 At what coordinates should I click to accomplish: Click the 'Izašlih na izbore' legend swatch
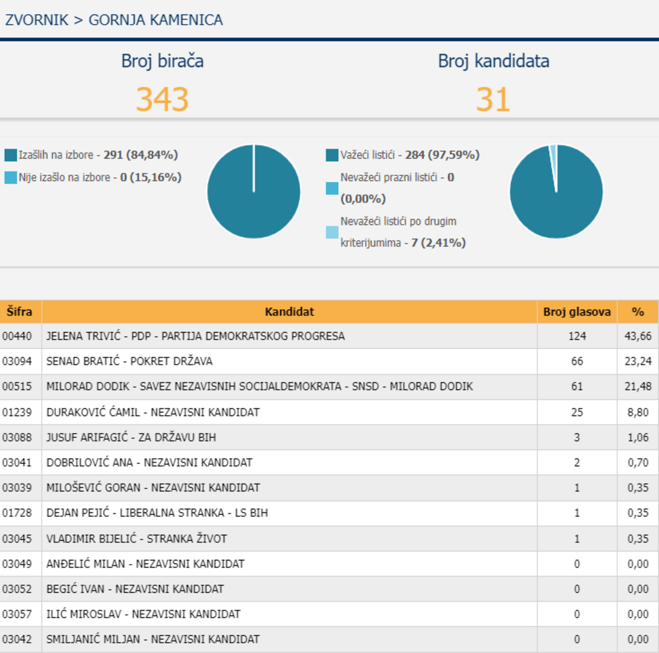[x=10, y=155]
